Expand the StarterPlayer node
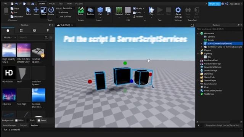This screenshot has height=137, width=244. click(x=198, y=81)
